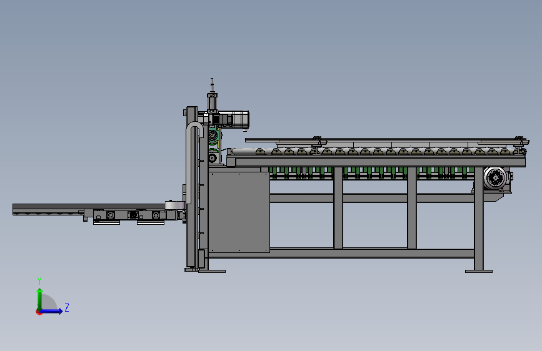
Task: Select the drive motor at the conveyor's right end
Action: pos(495,178)
